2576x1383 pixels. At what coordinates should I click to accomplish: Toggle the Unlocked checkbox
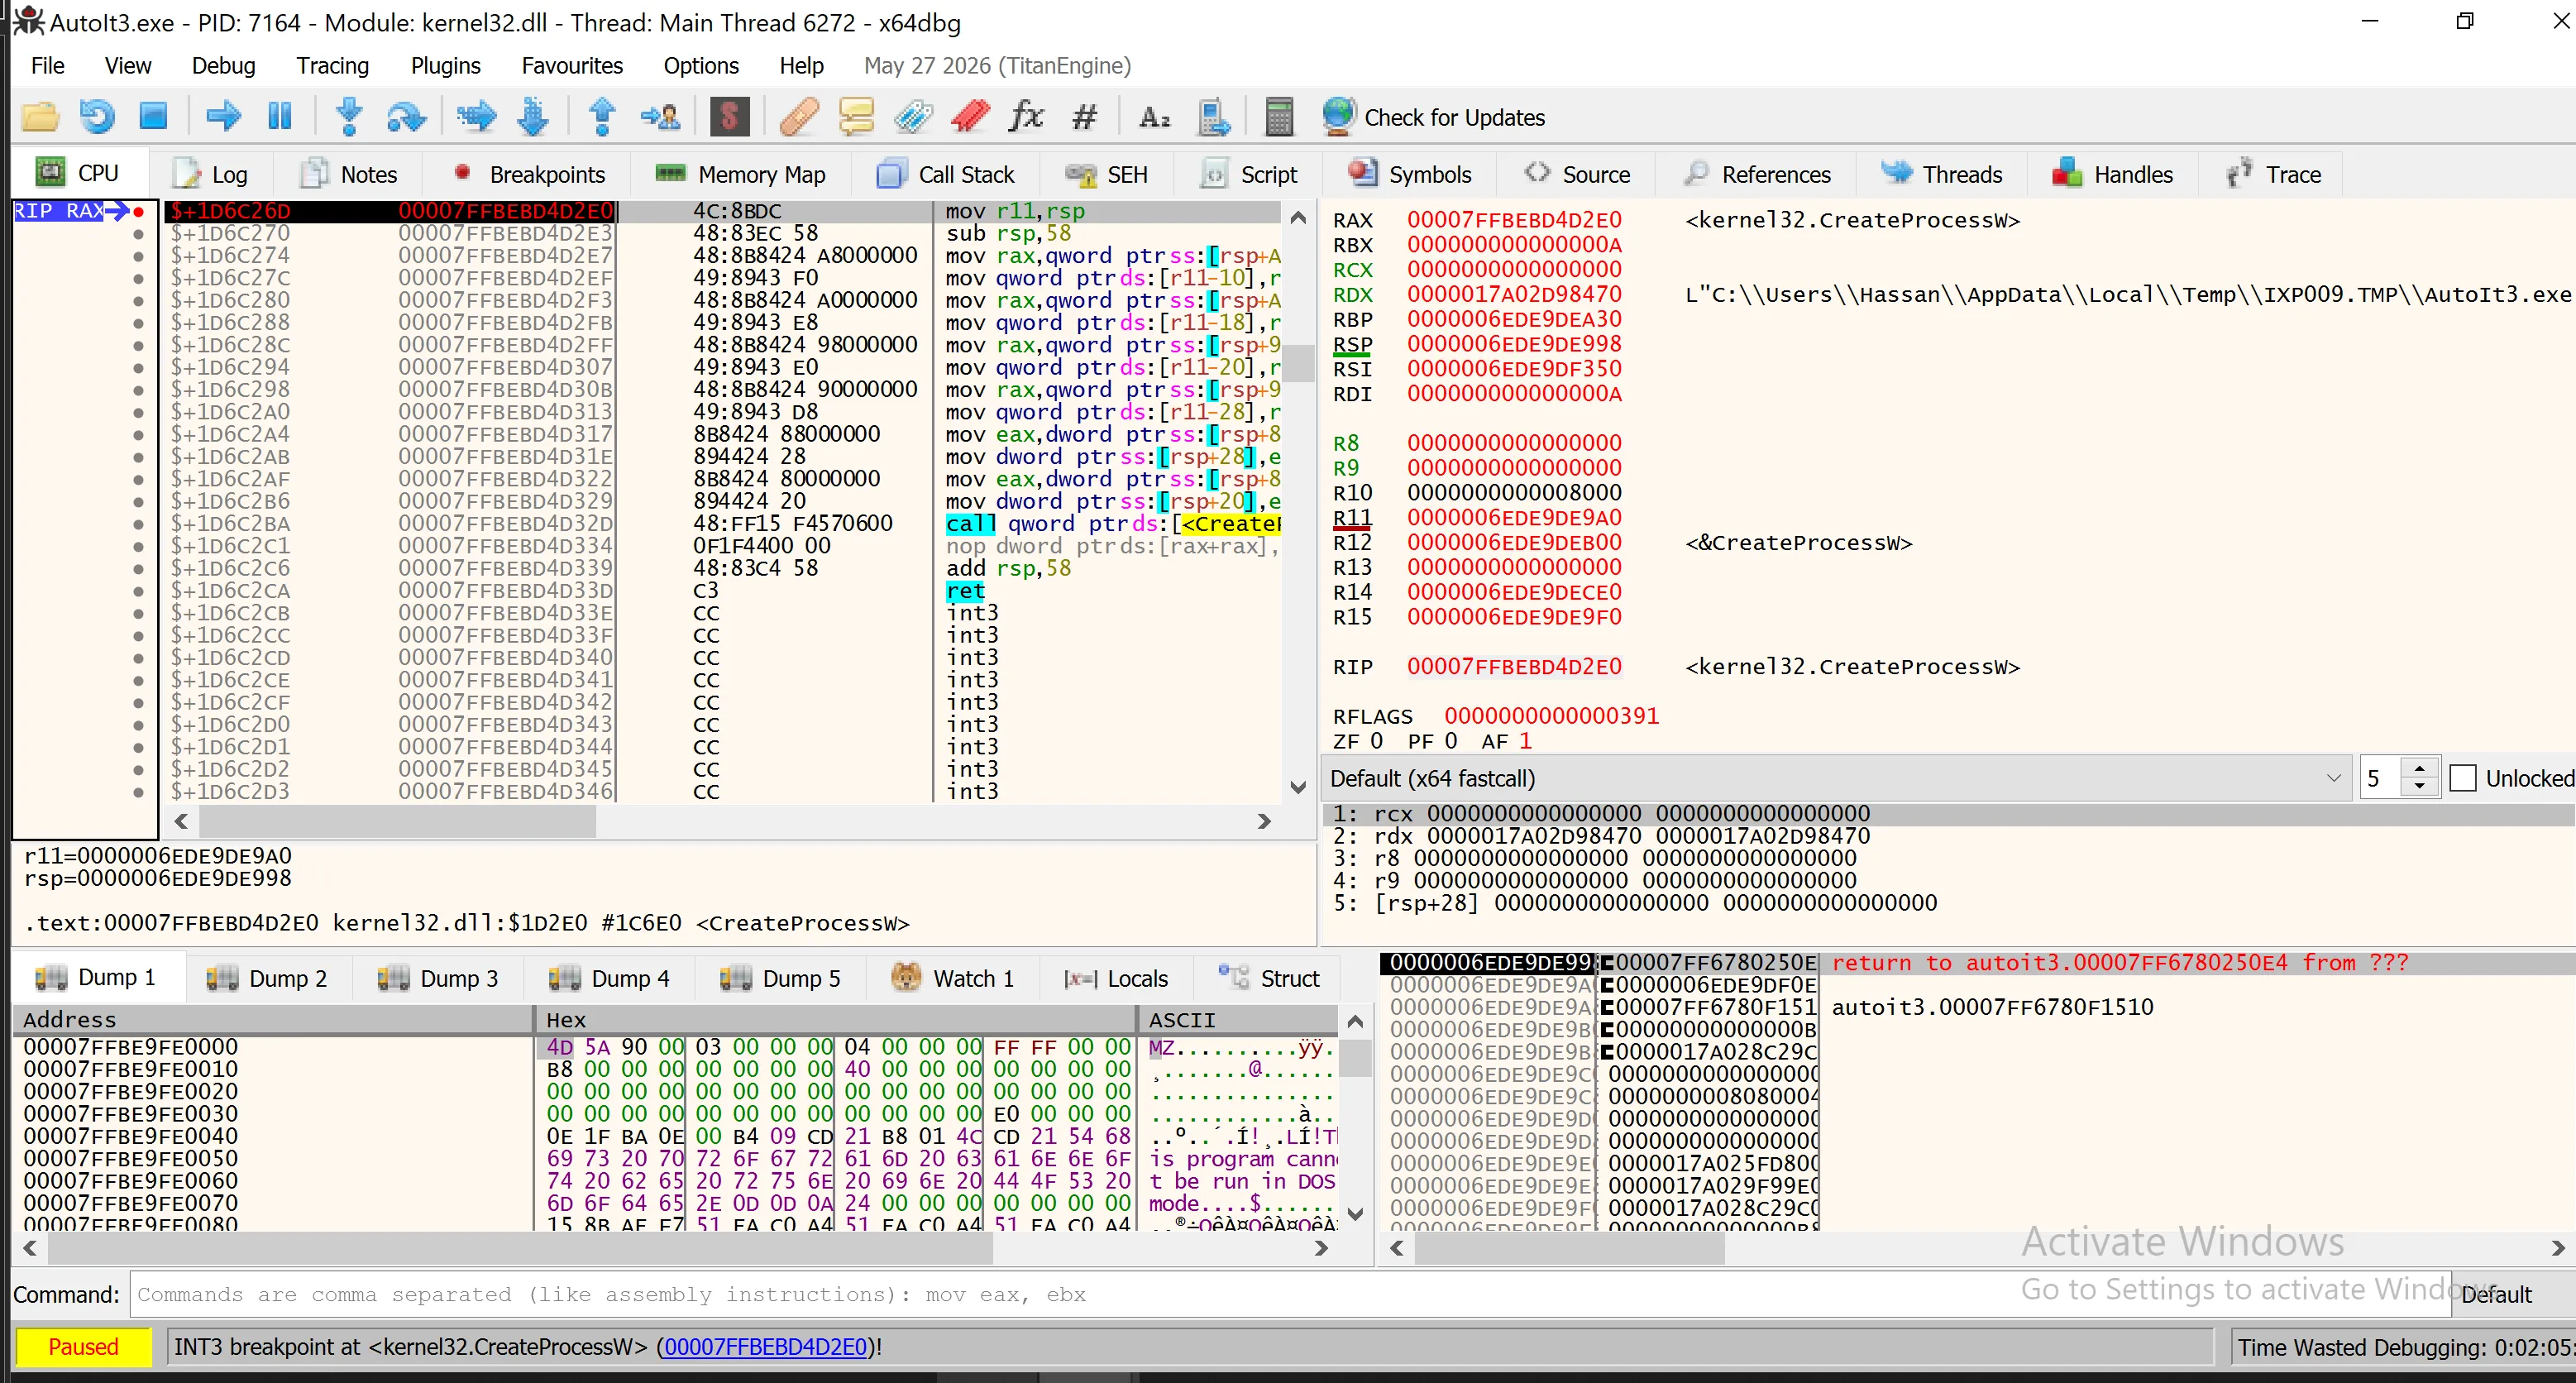pyautogui.click(x=2463, y=778)
